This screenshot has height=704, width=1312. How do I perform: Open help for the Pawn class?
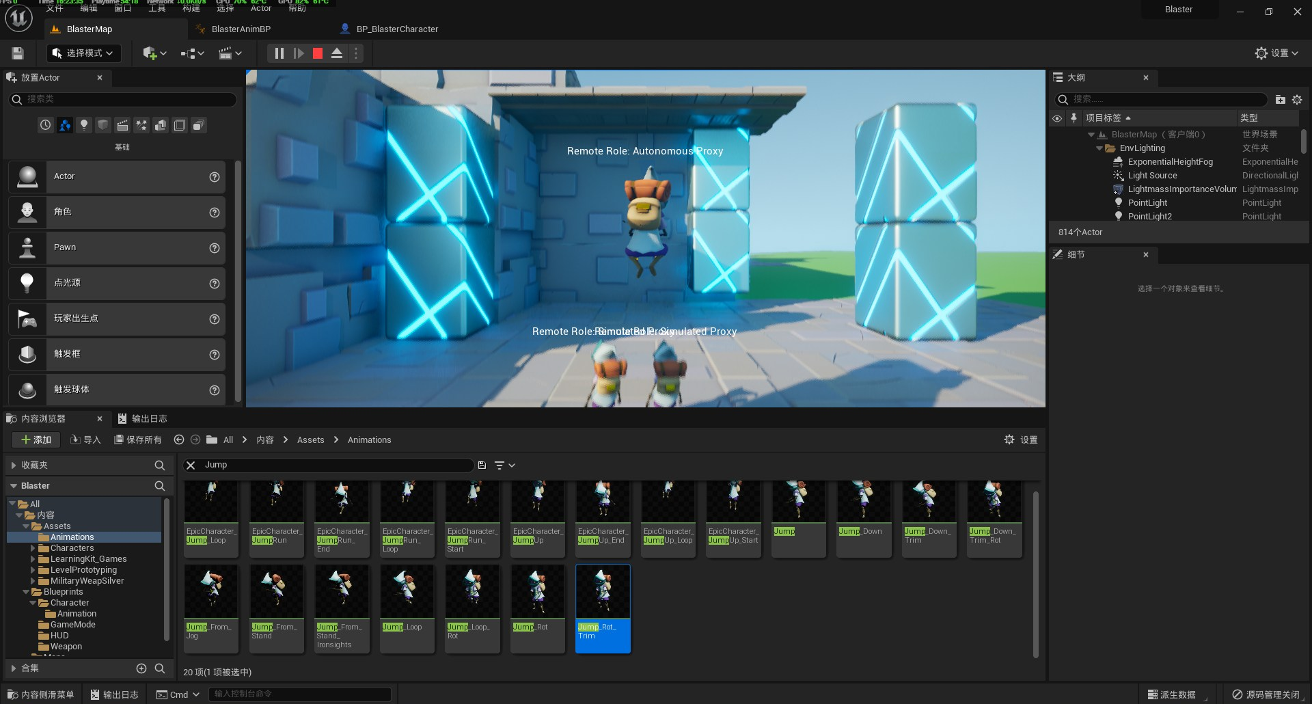[x=215, y=248]
